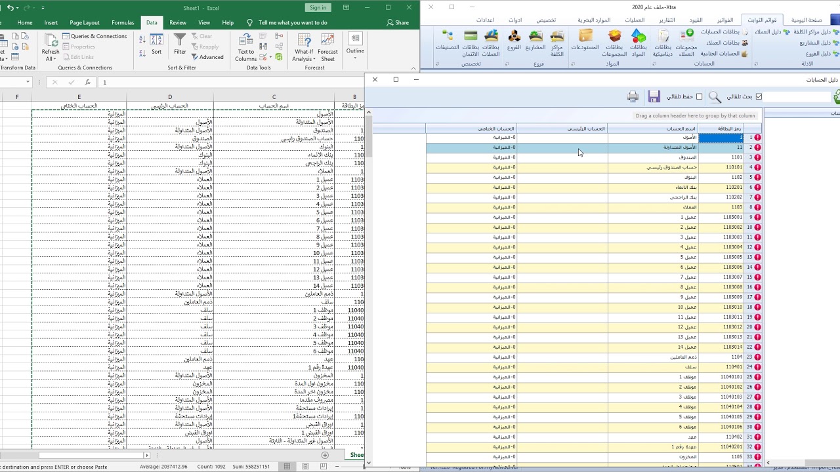Image resolution: width=840 pixels, height=472 pixels.
Task: Collapse the Excel ribbon chevron
Action: [413, 68]
